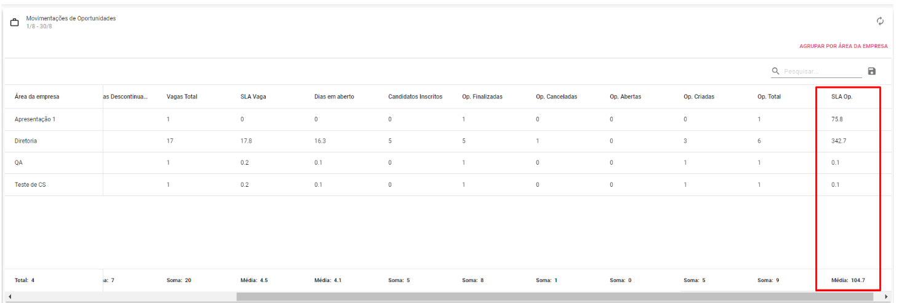
Task: Click the Soma: 8 footer cell
Action: (x=472, y=280)
